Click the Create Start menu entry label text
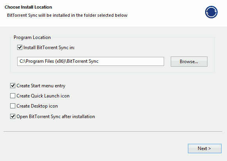This screenshot has width=227, height=161. click(x=41, y=86)
